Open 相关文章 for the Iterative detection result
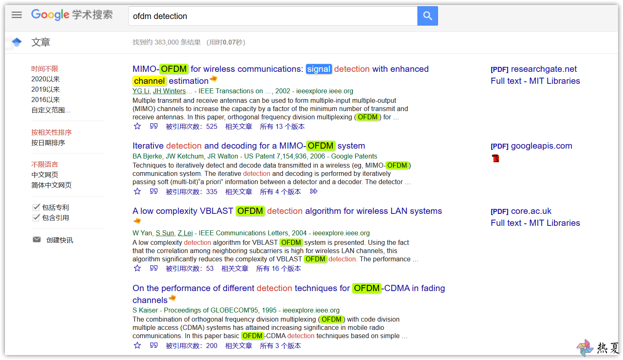This screenshot has height=360, width=623. pyautogui.click(x=239, y=192)
